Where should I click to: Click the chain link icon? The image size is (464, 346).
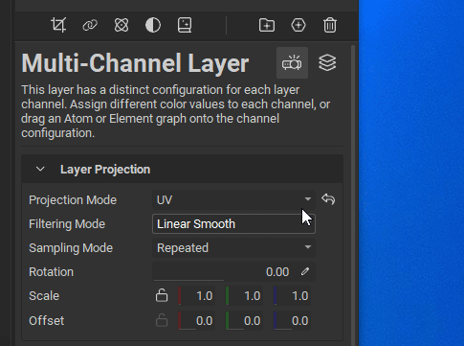pyautogui.click(x=90, y=25)
